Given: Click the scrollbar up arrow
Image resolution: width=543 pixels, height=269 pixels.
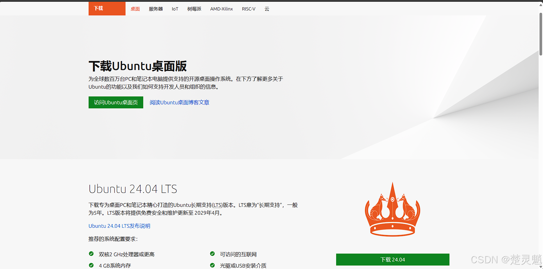Looking at the screenshot, I should 541,4.
